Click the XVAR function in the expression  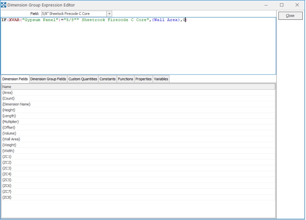(14, 20)
